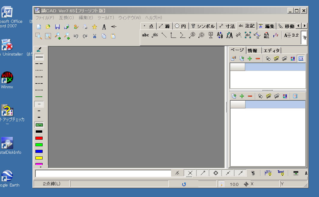
Task: Click the 2点線(L) status button
Action: click(52, 184)
